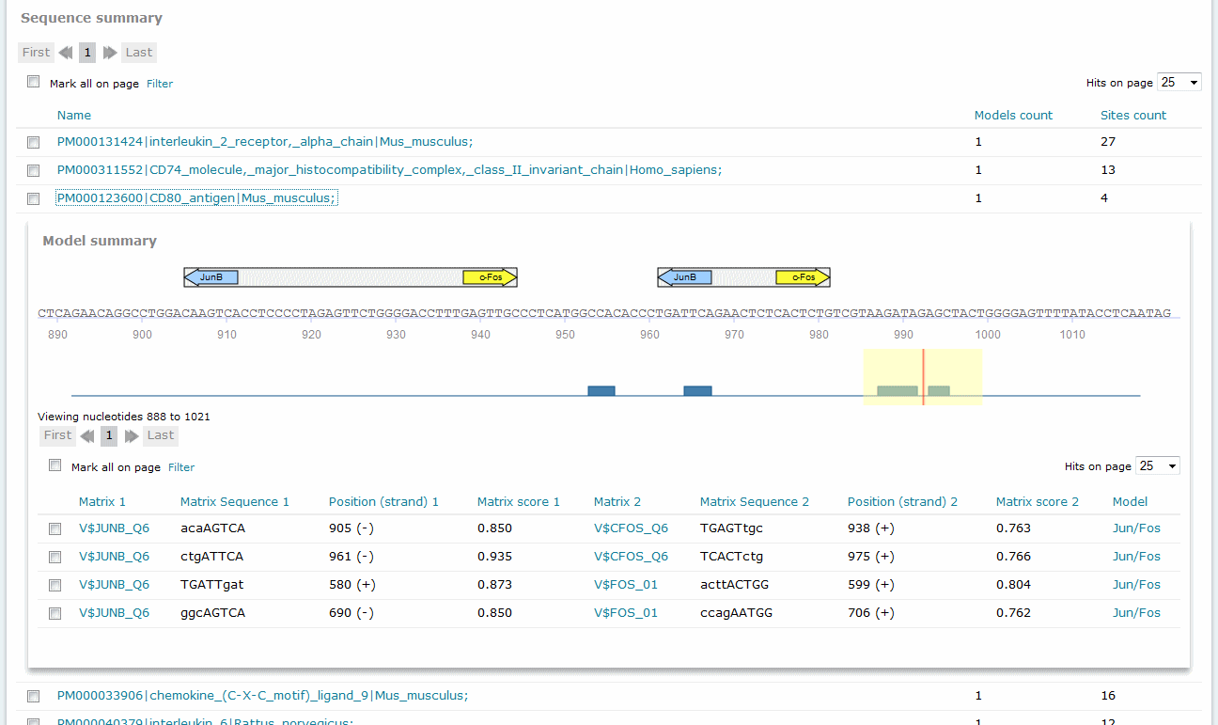Viewport: 1218px width, 725px height.
Task: Open PM000033906 chemokine ligand_9 link
Action: tap(262, 696)
